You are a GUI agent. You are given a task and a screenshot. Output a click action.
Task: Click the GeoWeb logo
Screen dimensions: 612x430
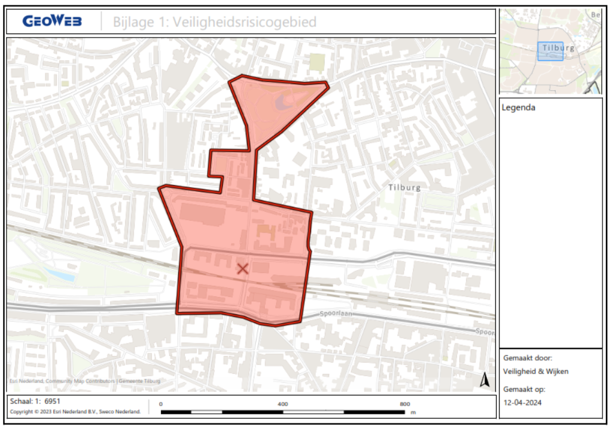pos(52,22)
